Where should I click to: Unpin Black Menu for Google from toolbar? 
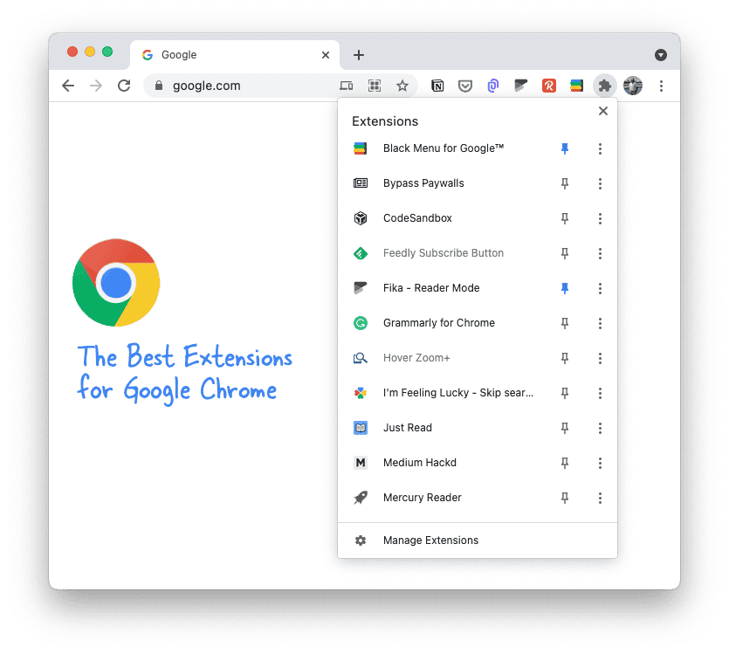coord(564,148)
